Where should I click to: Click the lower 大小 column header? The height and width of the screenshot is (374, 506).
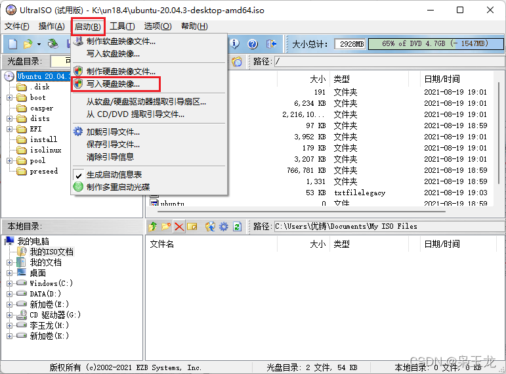pos(318,244)
